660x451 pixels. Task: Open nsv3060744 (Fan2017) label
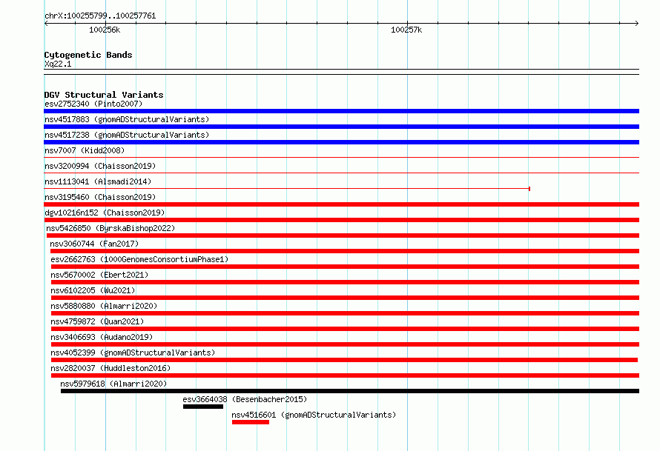(x=94, y=244)
